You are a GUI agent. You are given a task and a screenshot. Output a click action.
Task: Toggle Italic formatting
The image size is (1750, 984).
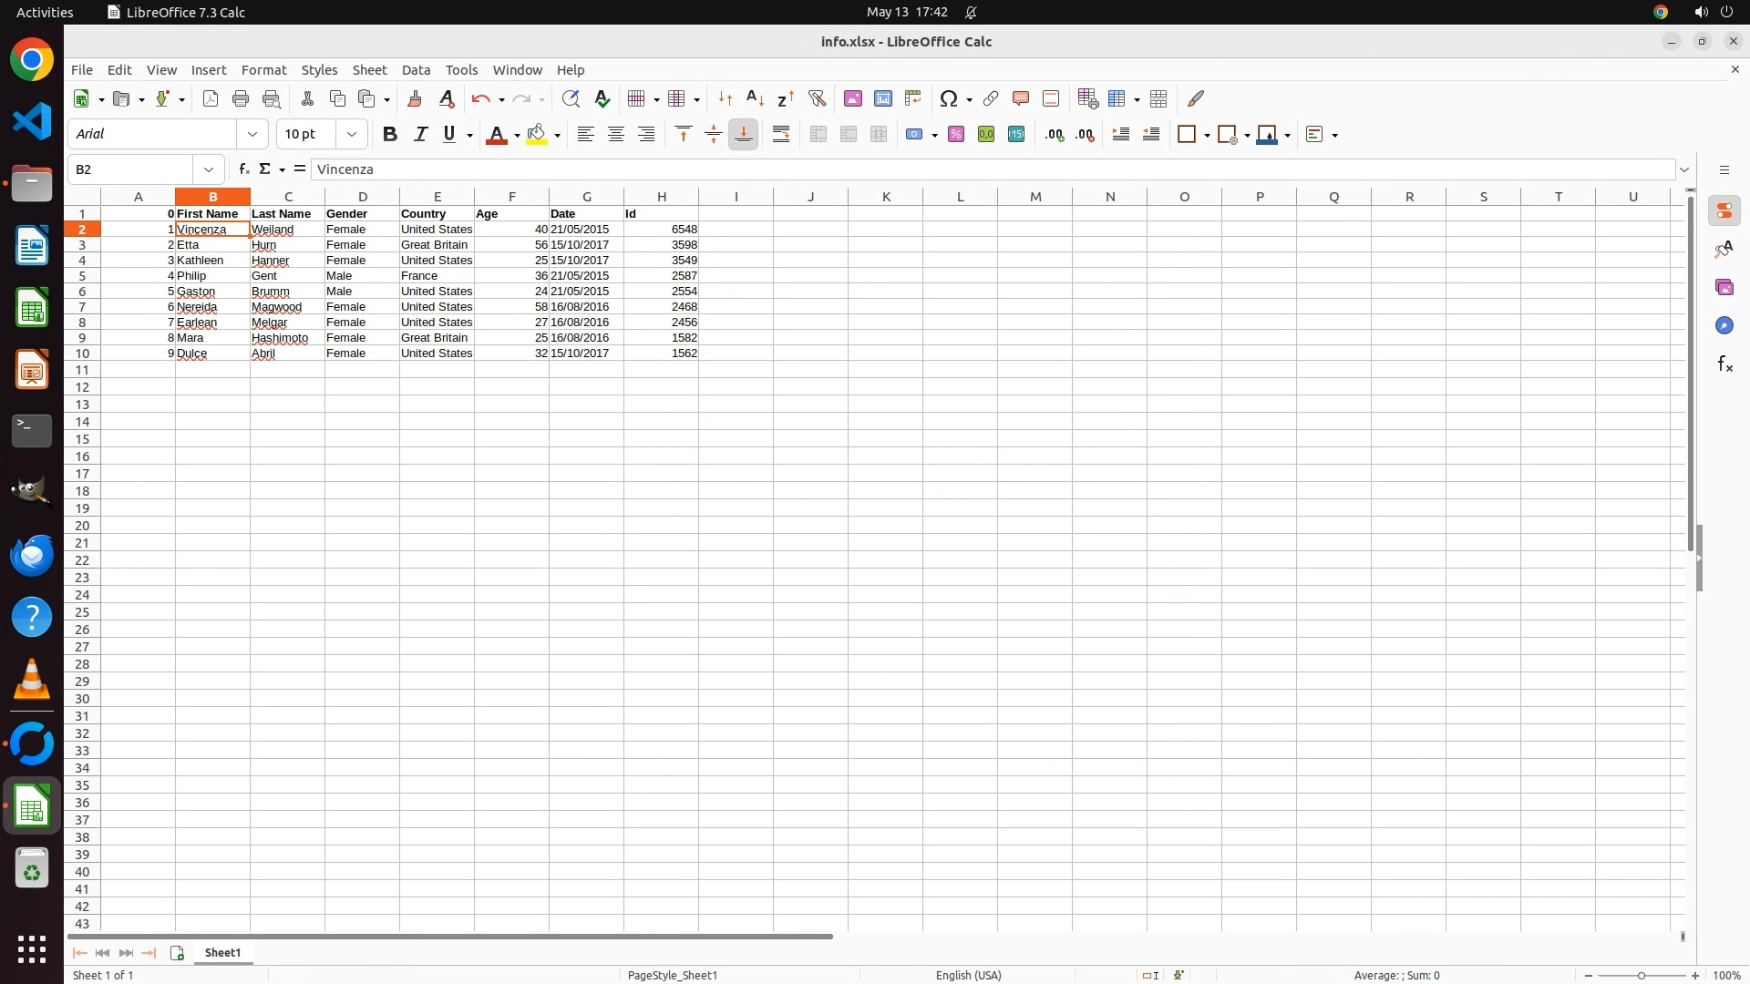point(420,135)
